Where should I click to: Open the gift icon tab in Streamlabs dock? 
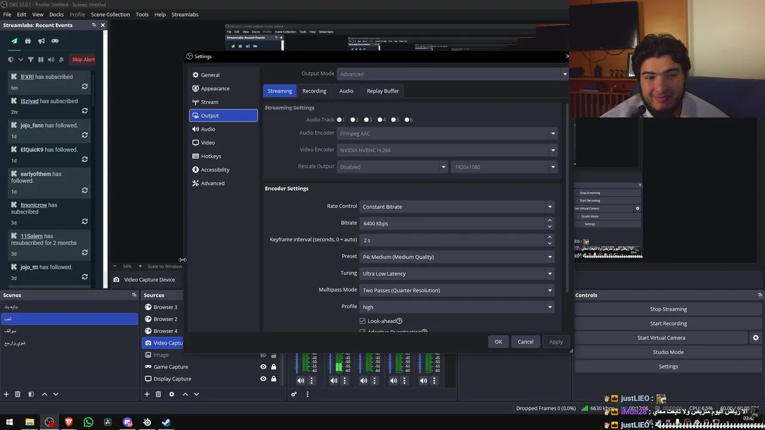tap(27, 41)
